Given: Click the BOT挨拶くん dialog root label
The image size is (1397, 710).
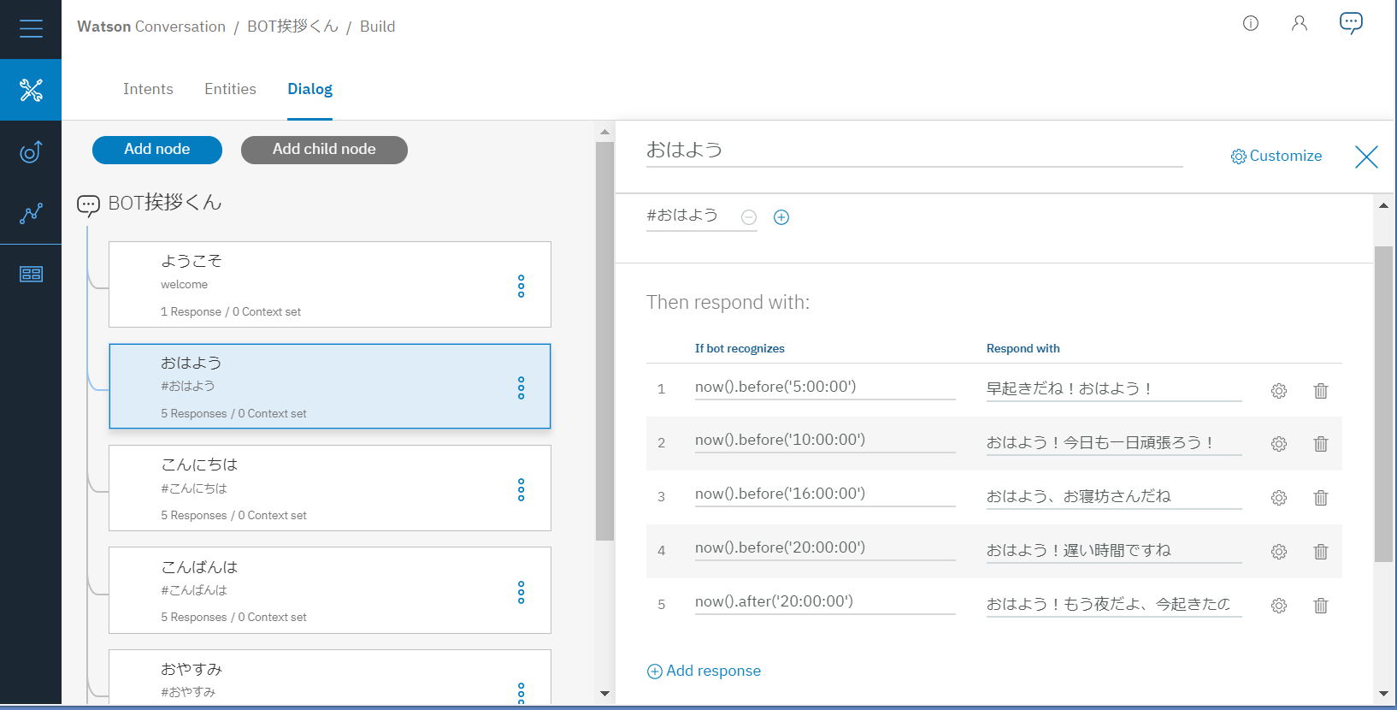Looking at the screenshot, I should tap(165, 203).
